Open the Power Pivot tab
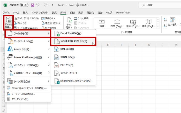This screenshot has width=181, height=113. click(x=123, y=12)
